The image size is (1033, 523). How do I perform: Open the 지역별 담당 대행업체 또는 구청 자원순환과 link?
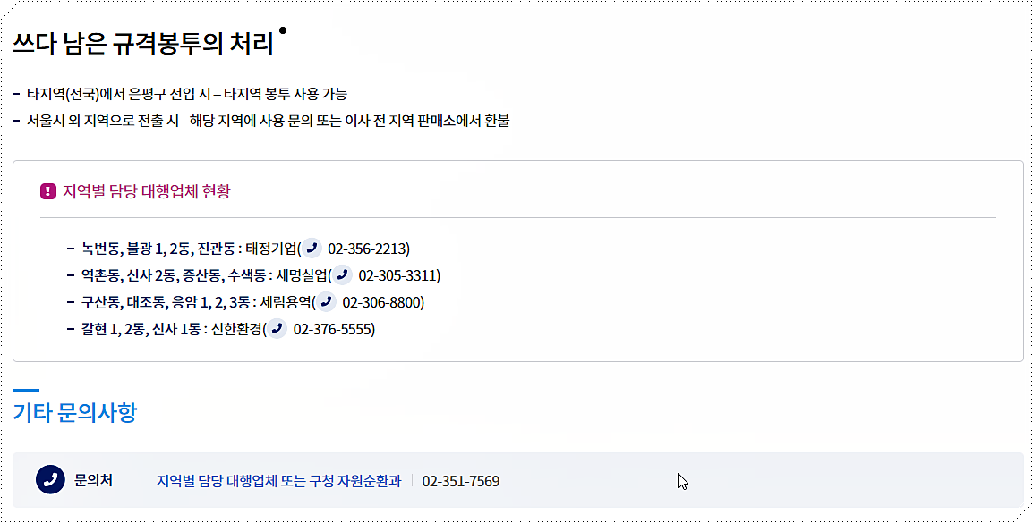coord(279,480)
